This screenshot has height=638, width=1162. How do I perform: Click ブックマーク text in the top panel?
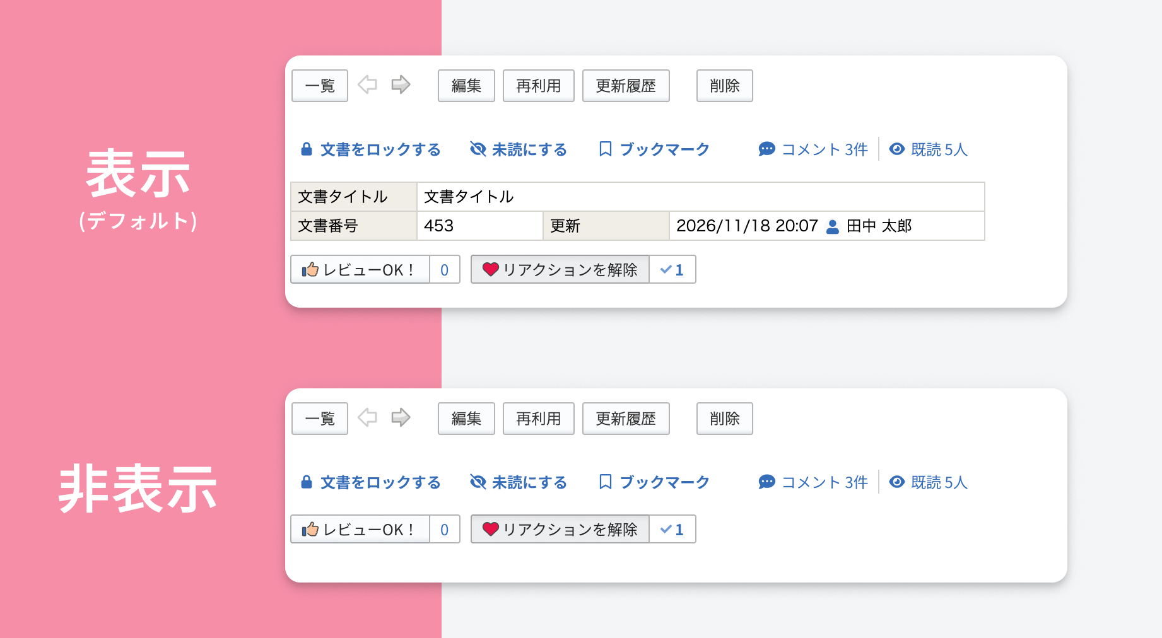pyautogui.click(x=665, y=149)
